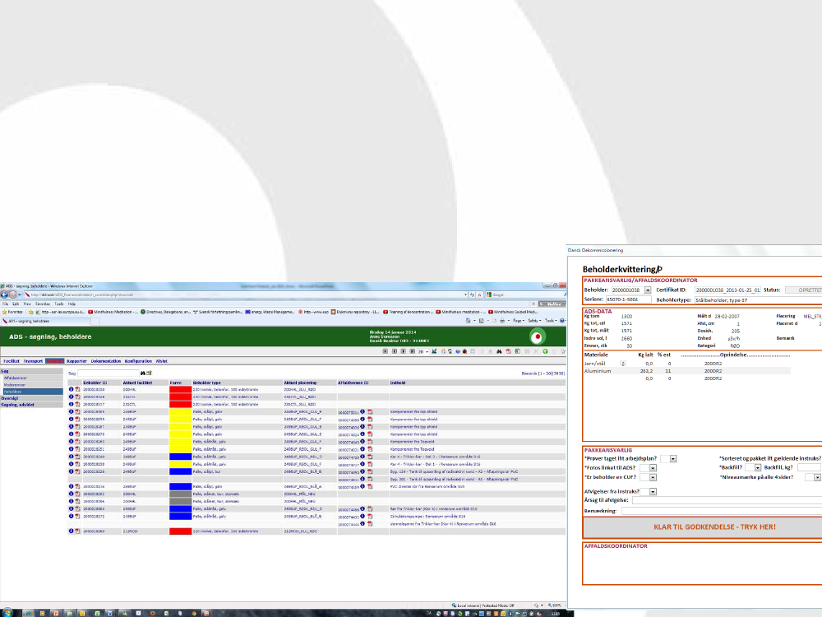The image size is (822, 617).
Task: Open waste-item PDF icon in Cirkulationspumpe row
Action: 370,517
